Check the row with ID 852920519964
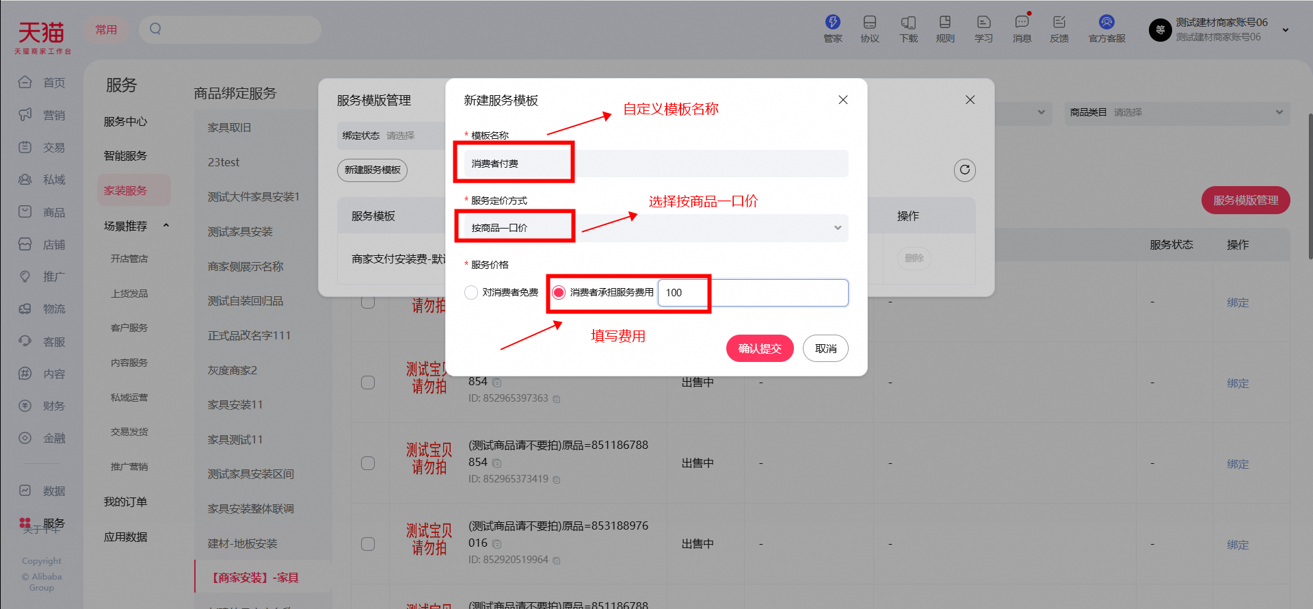 (x=368, y=544)
